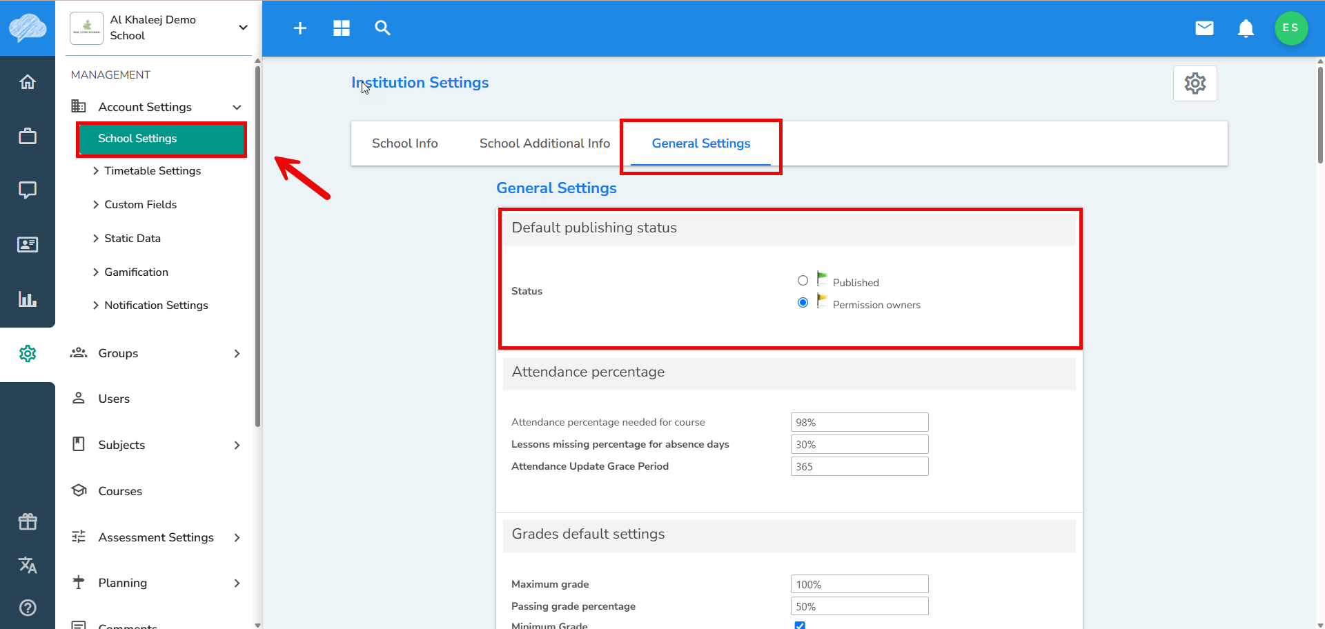Open School Settings in the sidebar
The image size is (1325, 629).
pyautogui.click(x=161, y=139)
